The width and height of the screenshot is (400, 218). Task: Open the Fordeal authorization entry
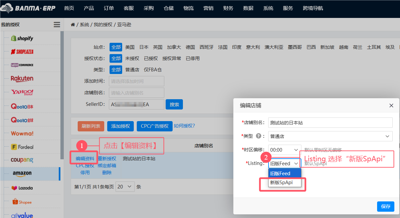22,147
